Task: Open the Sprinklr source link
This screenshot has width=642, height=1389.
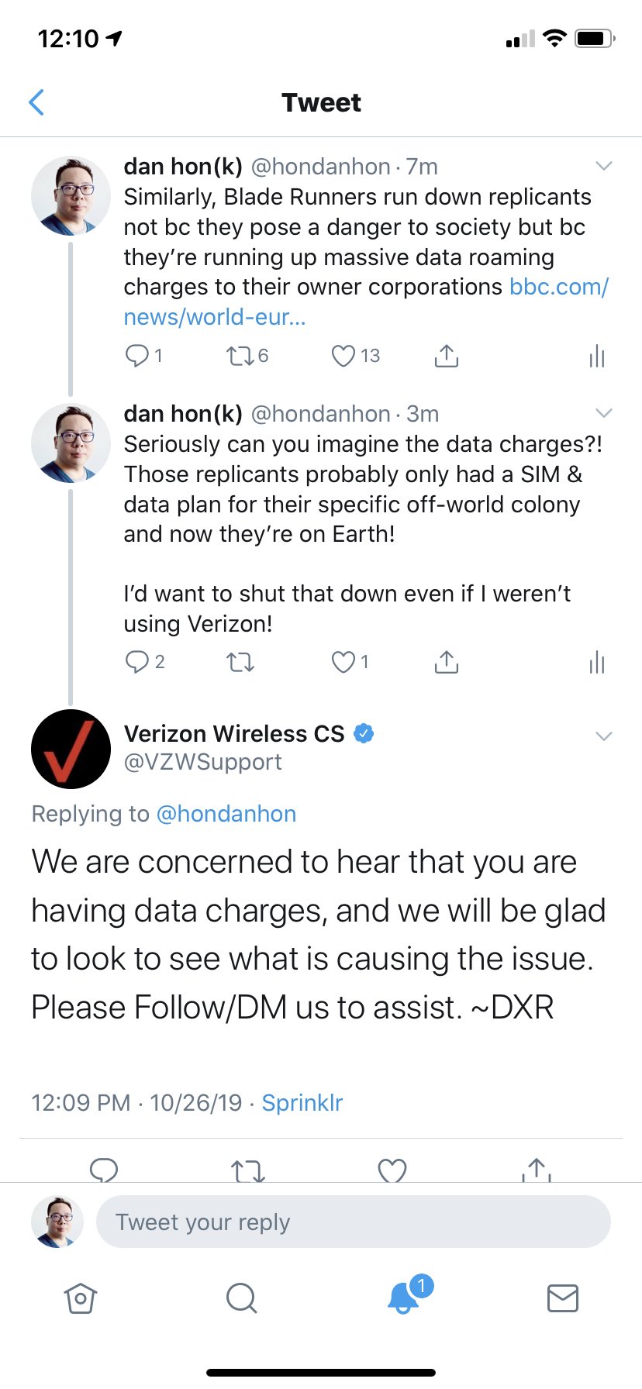Action: (302, 1102)
